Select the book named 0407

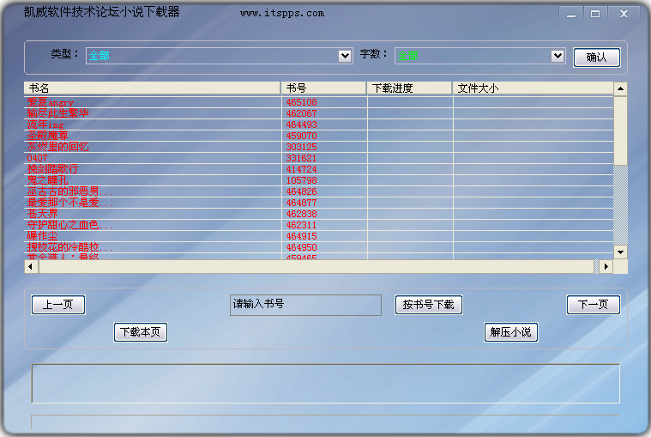[37, 158]
